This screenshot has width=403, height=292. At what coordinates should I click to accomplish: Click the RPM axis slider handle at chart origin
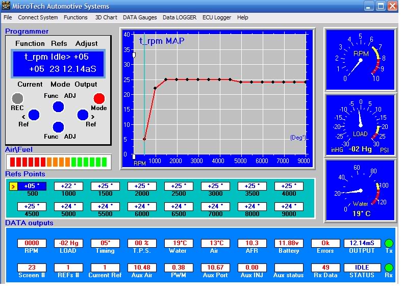point(134,156)
